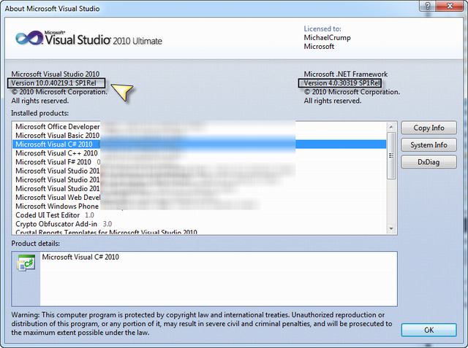The width and height of the screenshot is (468, 348).
Task: Select Microsoft Visual F# 2010 row
Action: (x=199, y=162)
